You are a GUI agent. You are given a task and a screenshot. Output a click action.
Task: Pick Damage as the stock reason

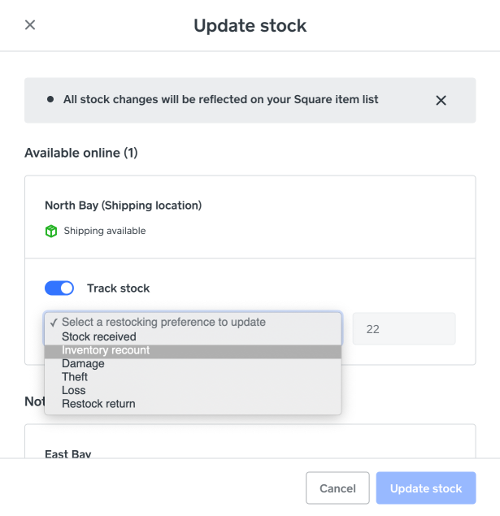point(83,363)
